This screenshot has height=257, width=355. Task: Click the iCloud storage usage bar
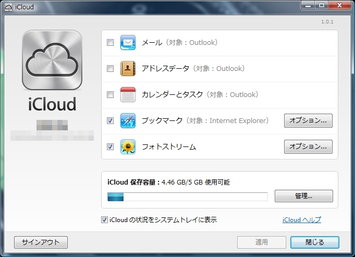pyautogui.click(x=188, y=197)
